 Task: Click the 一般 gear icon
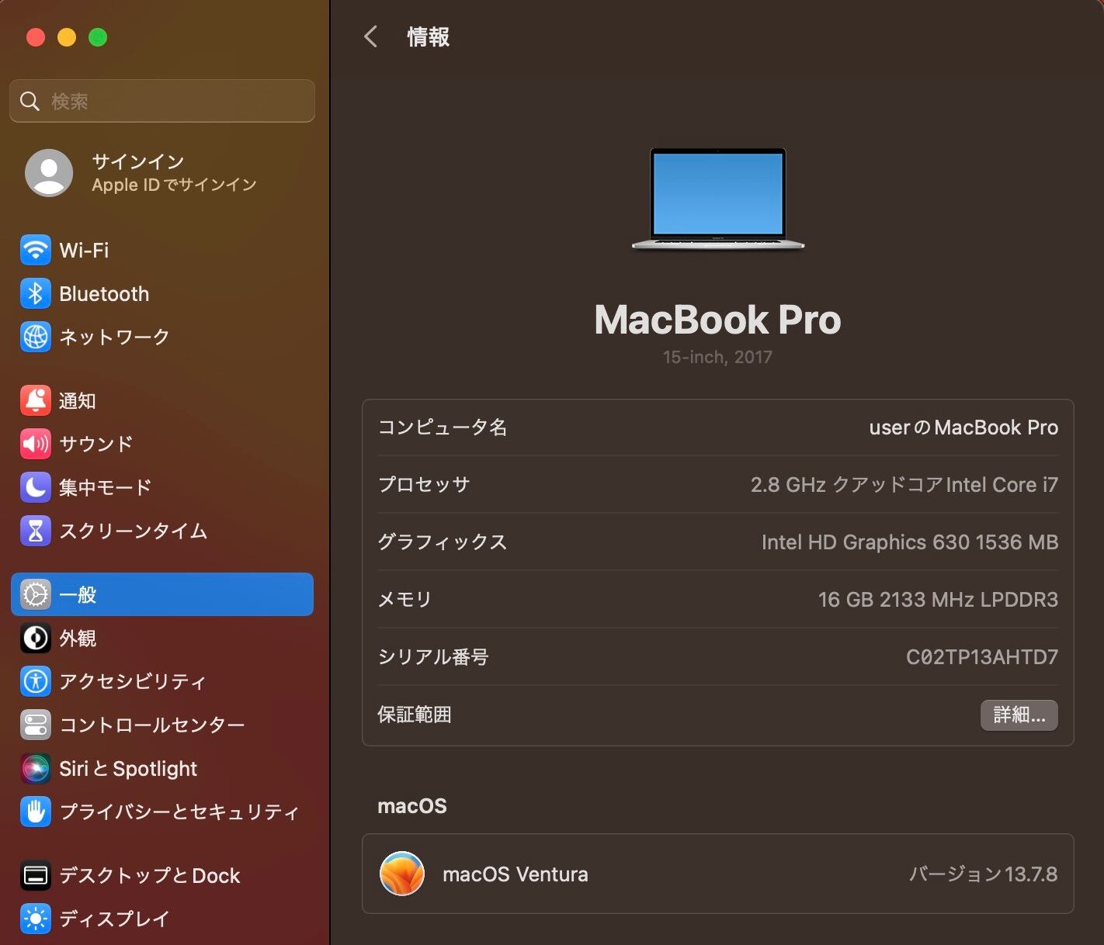(x=35, y=594)
